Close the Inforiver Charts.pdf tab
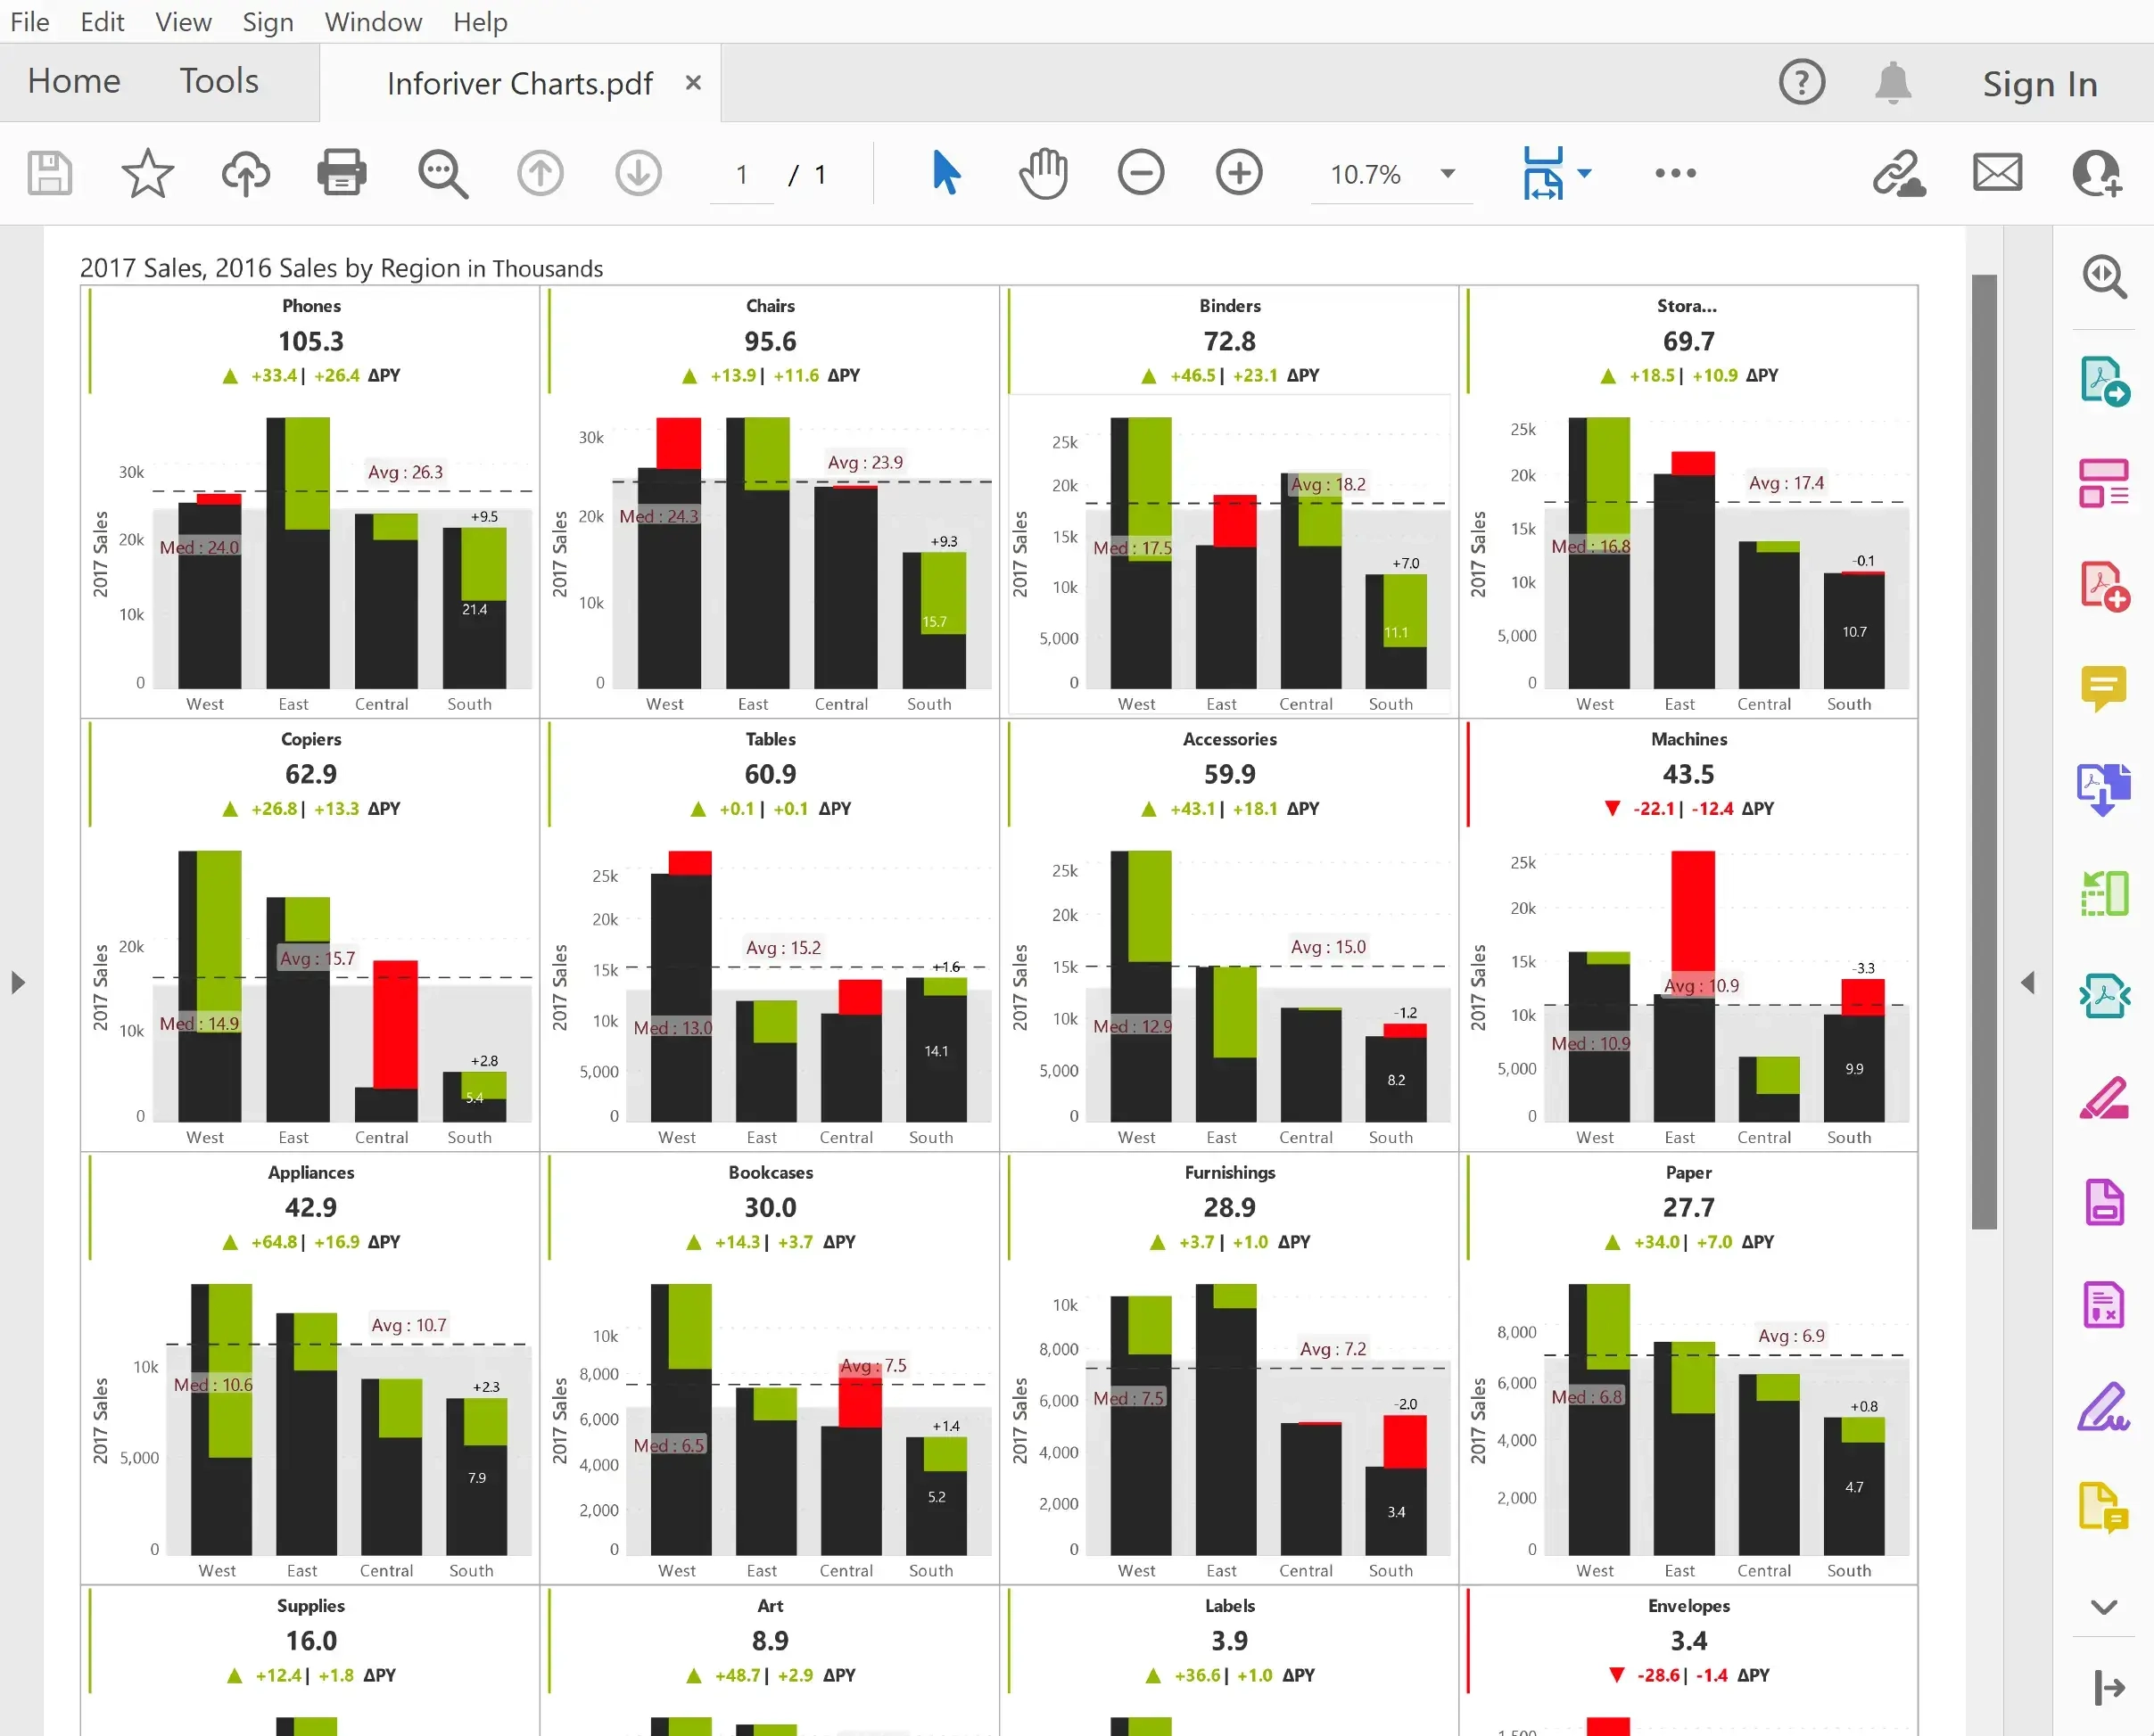The width and height of the screenshot is (2154, 1736). click(693, 82)
